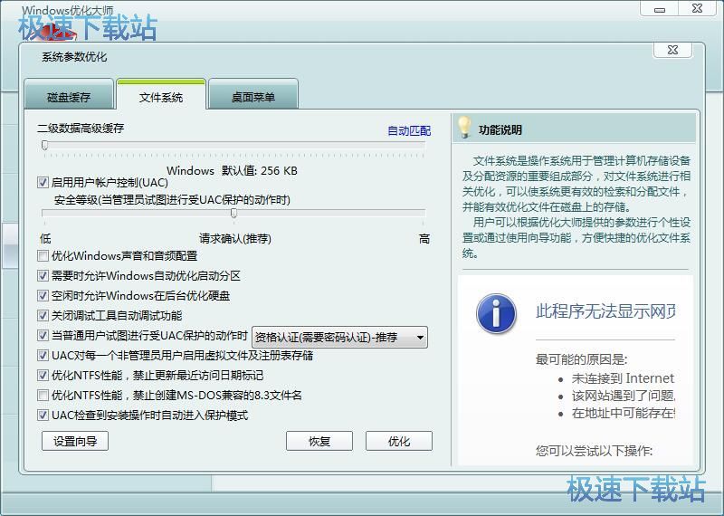Enable 禁止创建MS-DOS兼容的8.3文件名 checkbox
The height and width of the screenshot is (516, 724).
click(x=43, y=396)
